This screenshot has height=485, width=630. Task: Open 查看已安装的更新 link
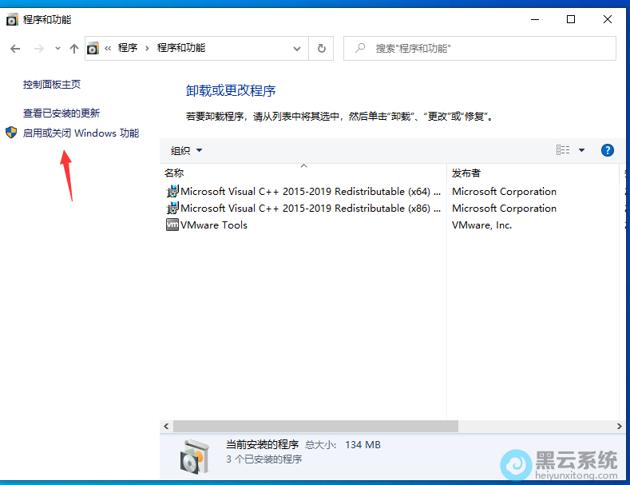(61, 113)
